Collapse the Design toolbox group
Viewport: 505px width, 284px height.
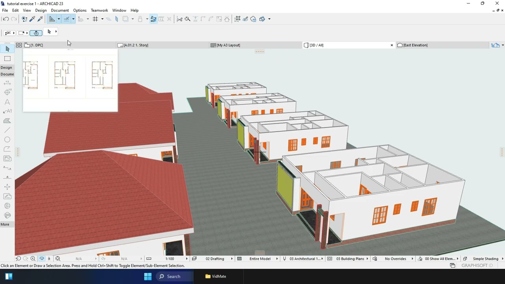[x=6, y=67]
